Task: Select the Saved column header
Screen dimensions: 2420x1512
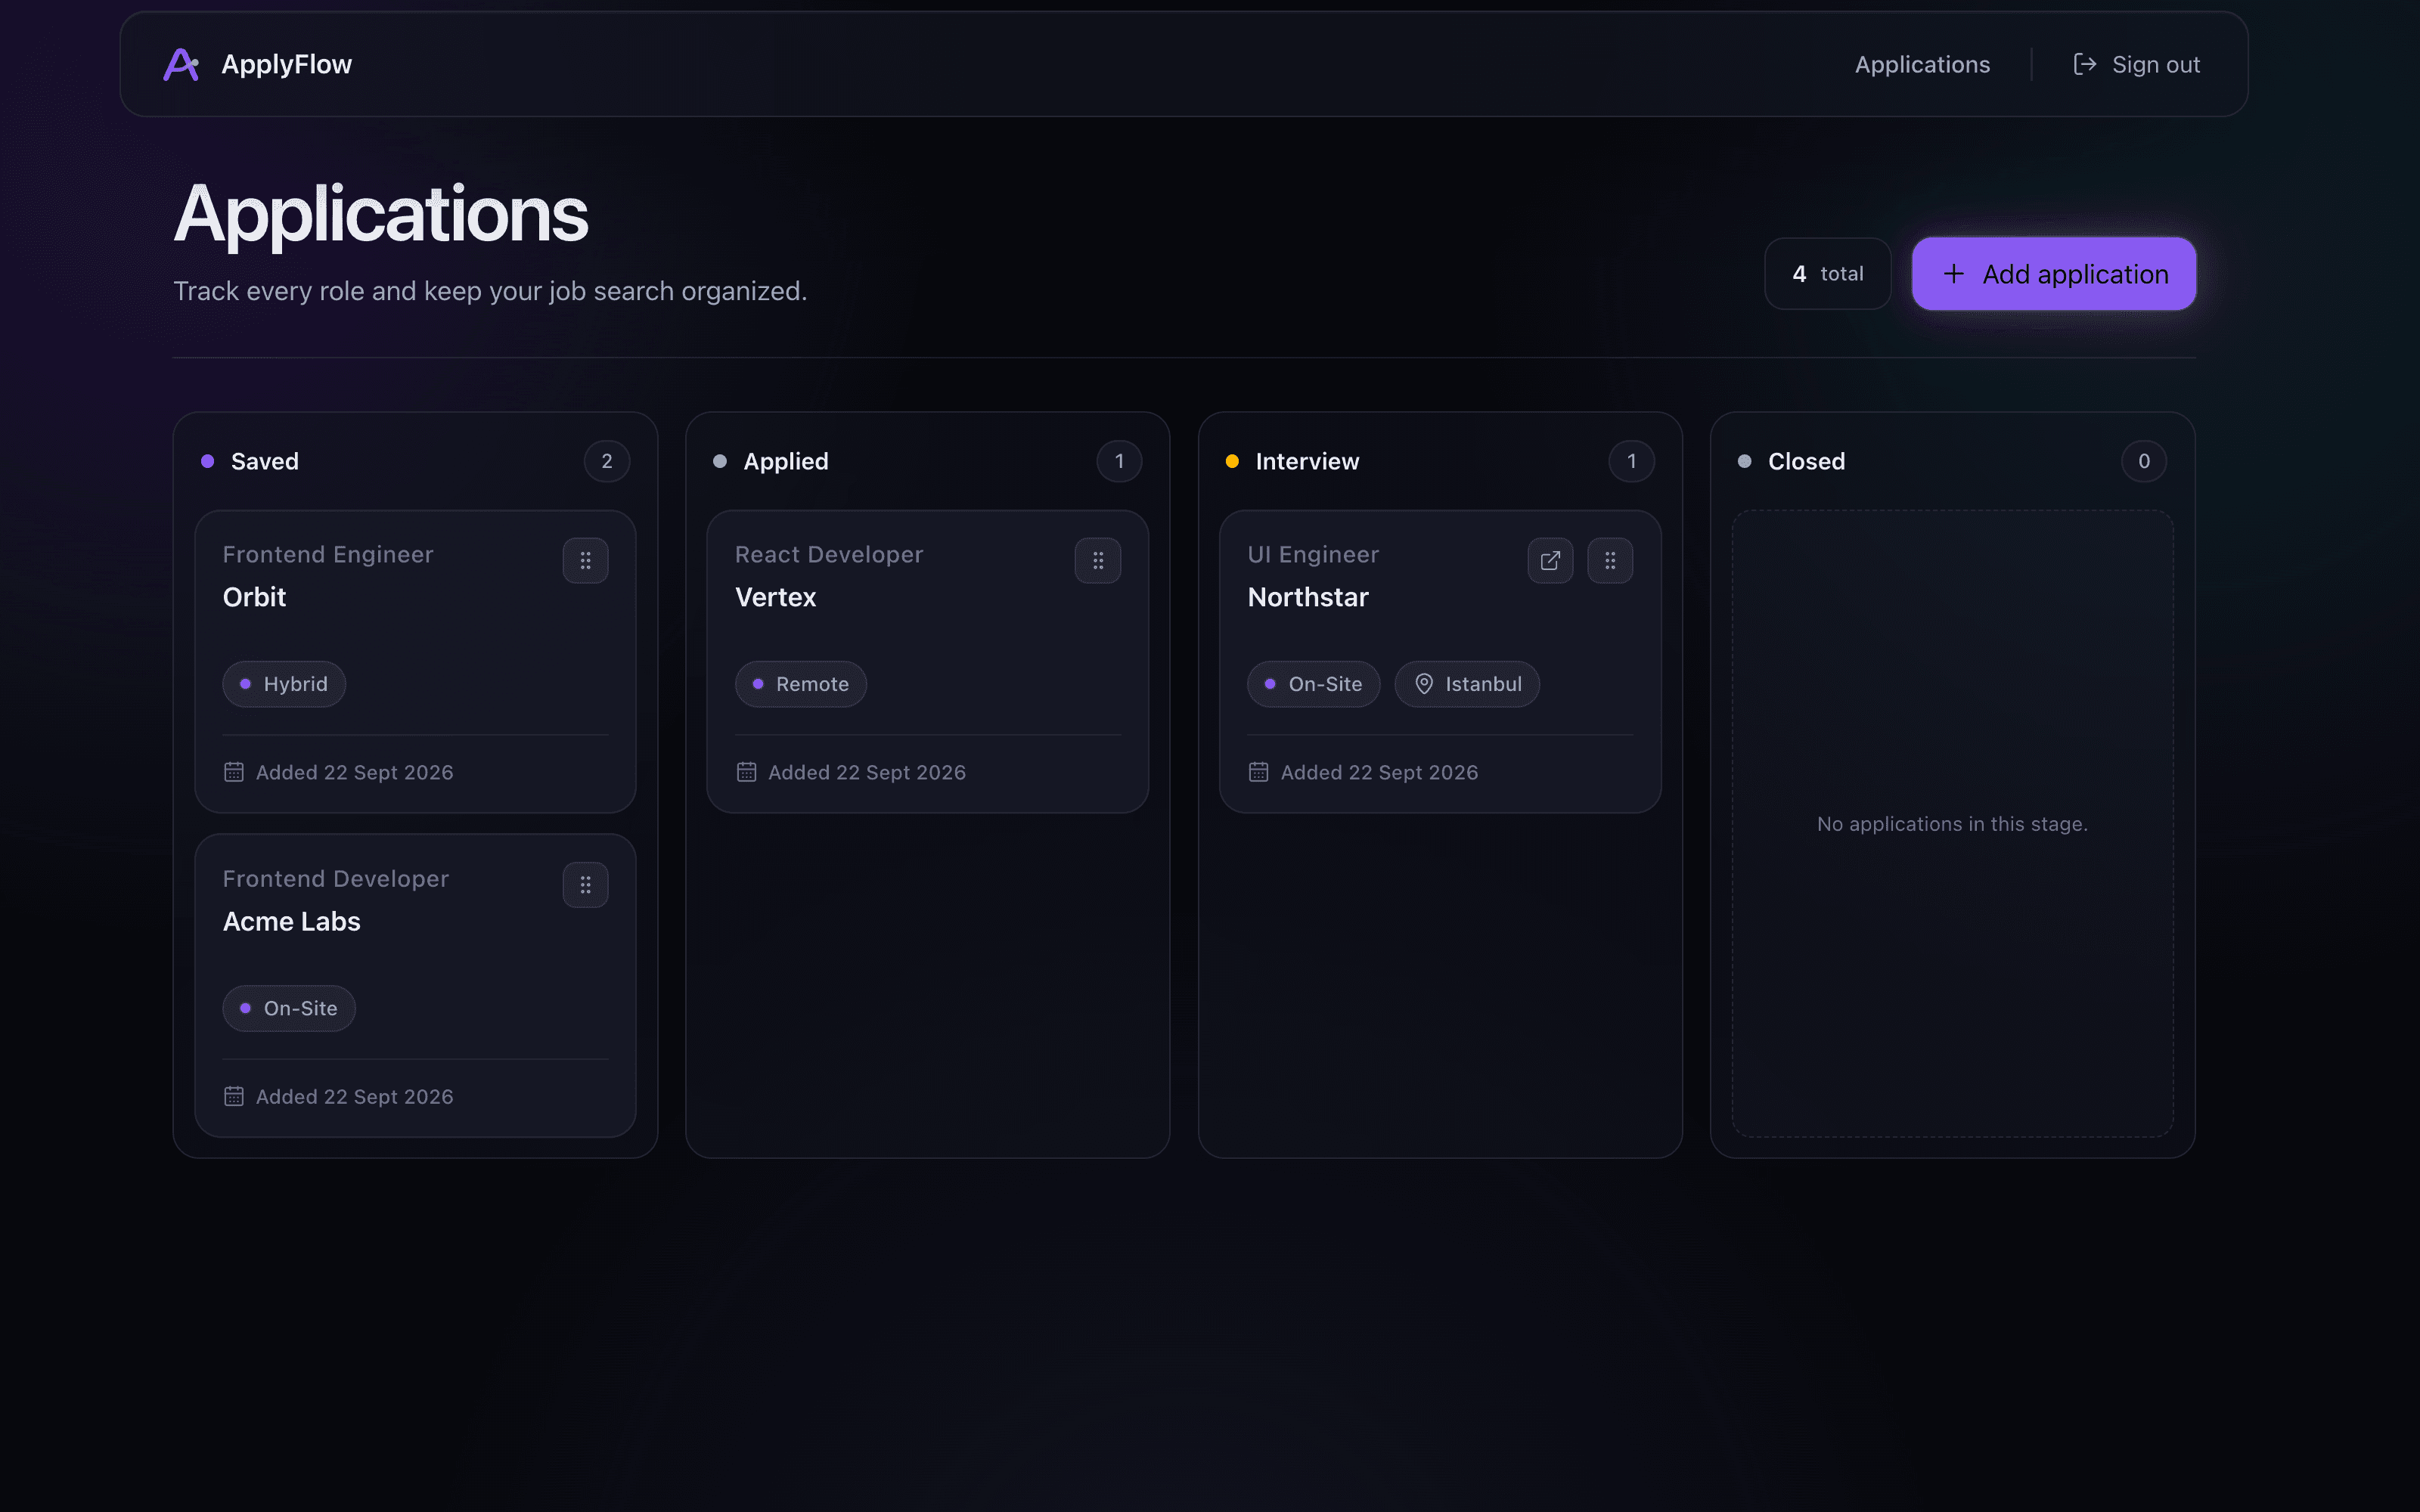Action: click(x=264, y=461)
